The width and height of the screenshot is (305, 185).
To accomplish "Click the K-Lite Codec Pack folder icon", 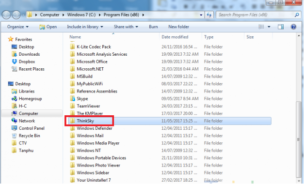I will click(x=72, y=46).
